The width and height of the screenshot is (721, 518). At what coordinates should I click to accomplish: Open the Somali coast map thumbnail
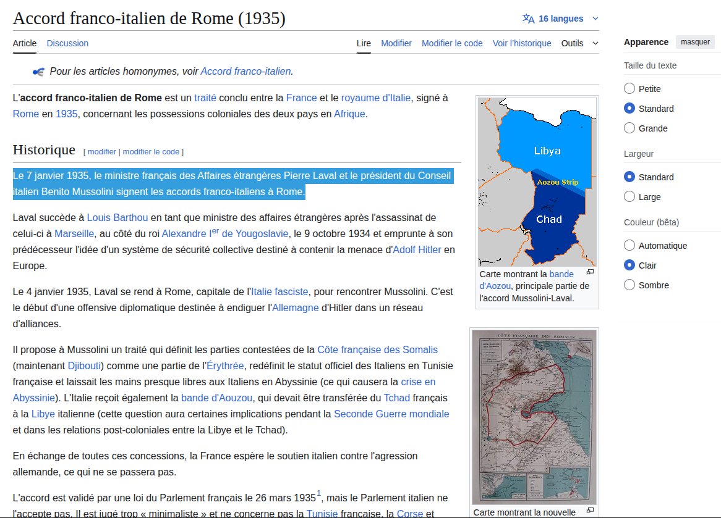tap(534, 417)
